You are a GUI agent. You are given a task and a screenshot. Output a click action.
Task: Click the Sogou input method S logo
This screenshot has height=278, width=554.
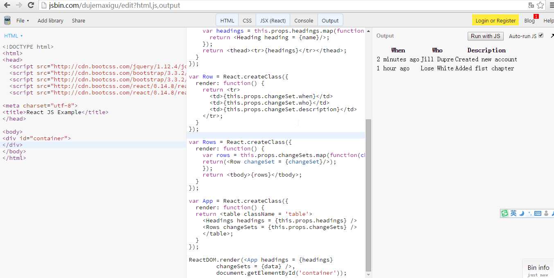click(x=505, y=213)
